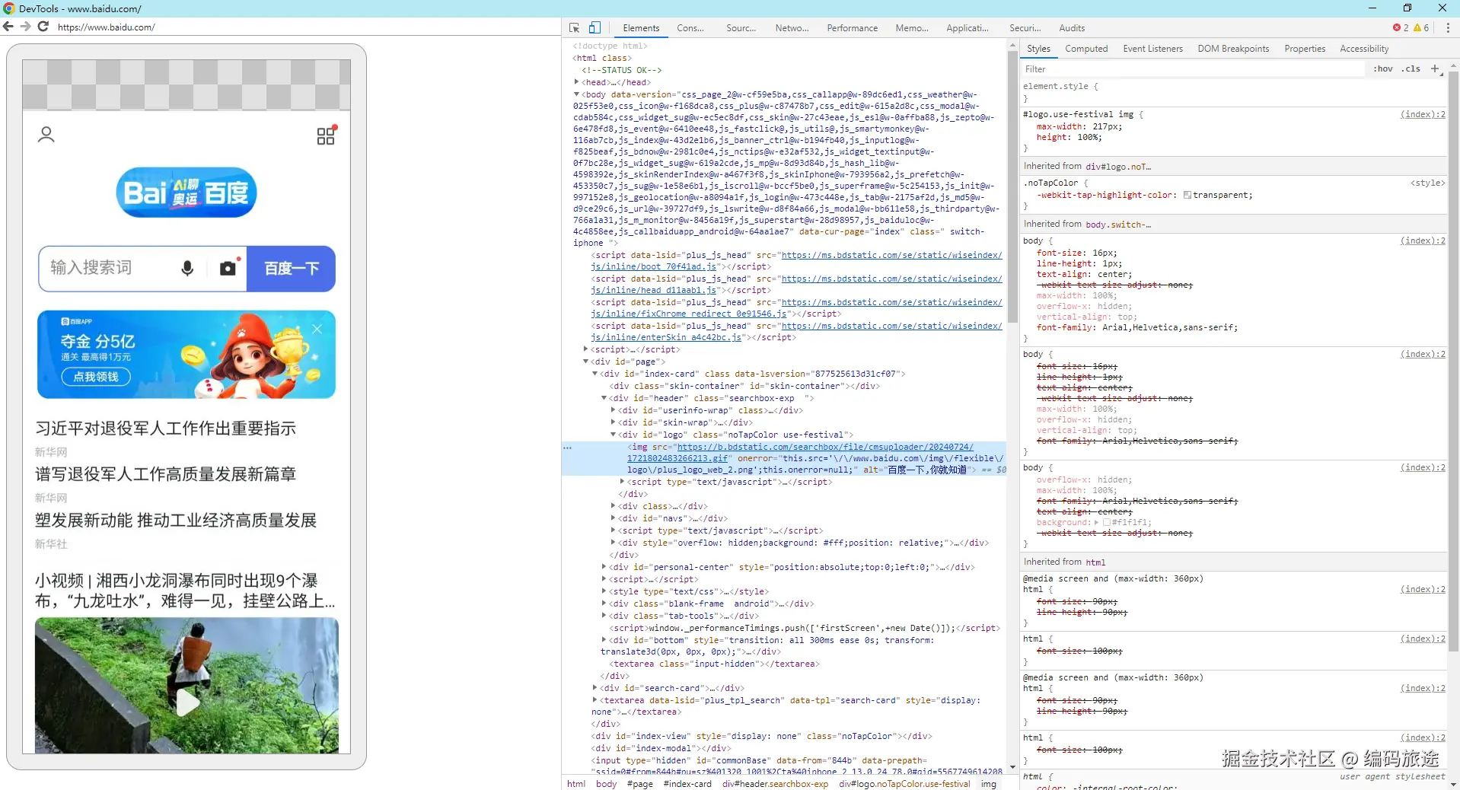Reload the page with the refresh icon
The height and width of the screenshot is (790, 1460).
coord(43,27)
